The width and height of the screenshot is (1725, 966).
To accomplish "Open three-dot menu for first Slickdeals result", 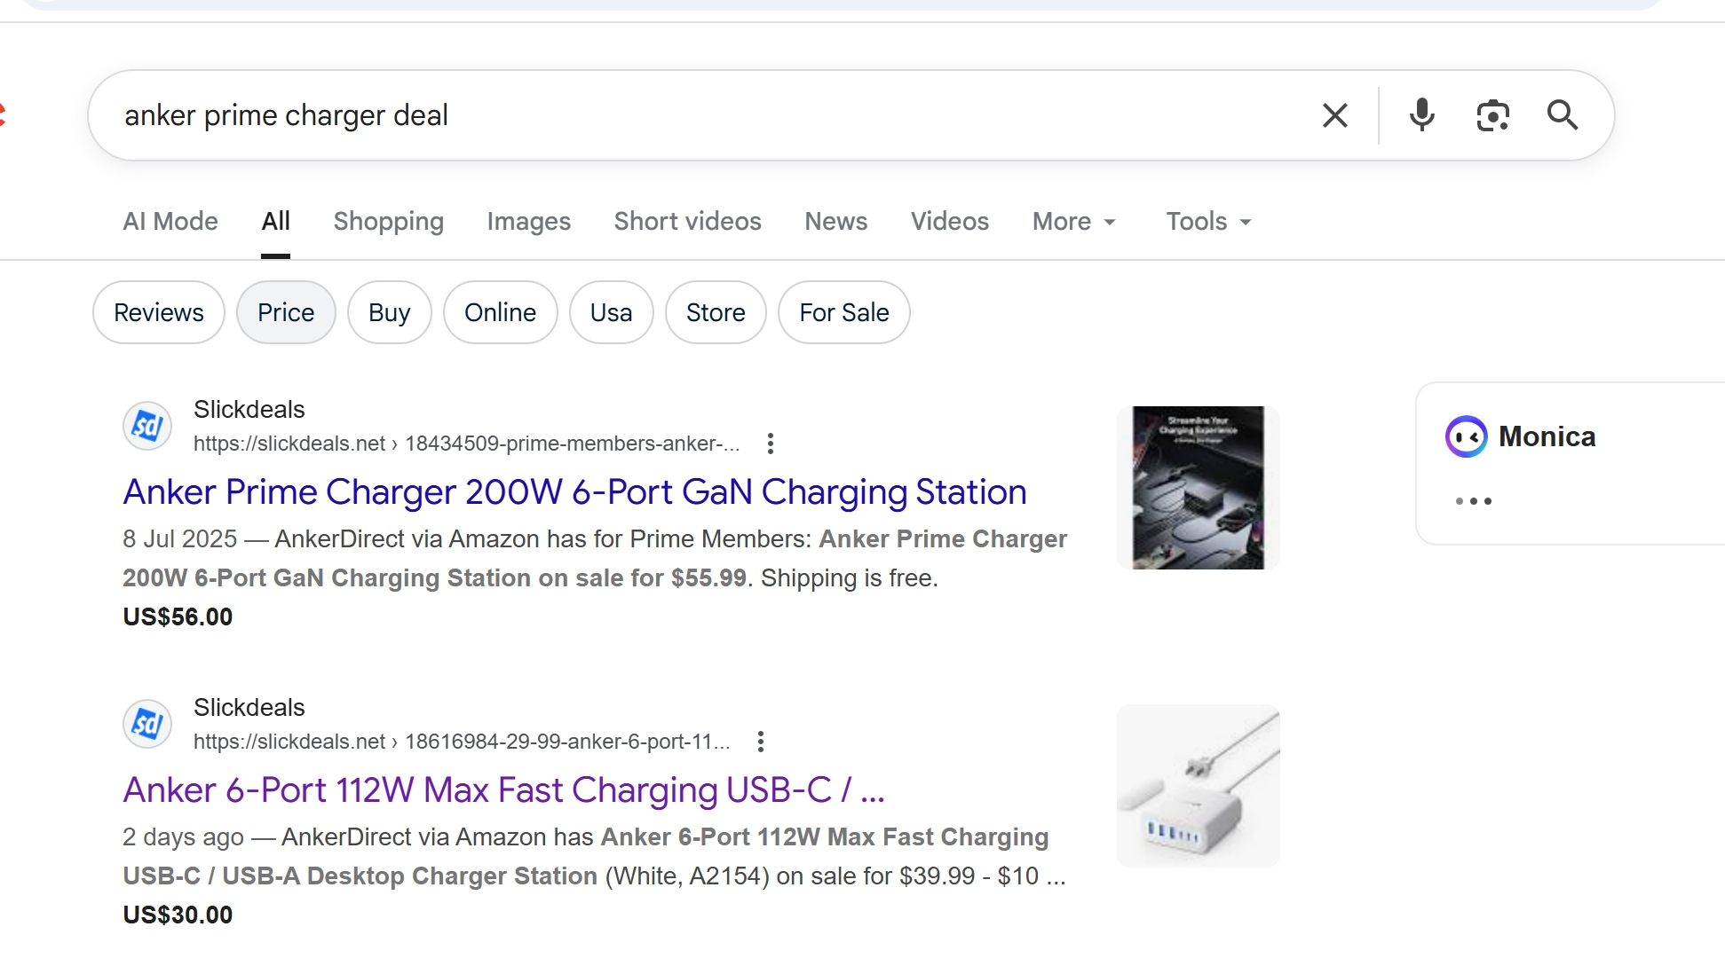I will (x=771, y=444).
